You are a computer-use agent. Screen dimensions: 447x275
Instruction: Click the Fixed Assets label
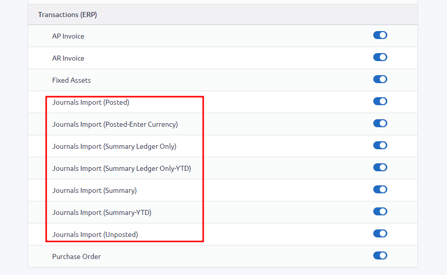pyautogui.click(x=71, y=80)
